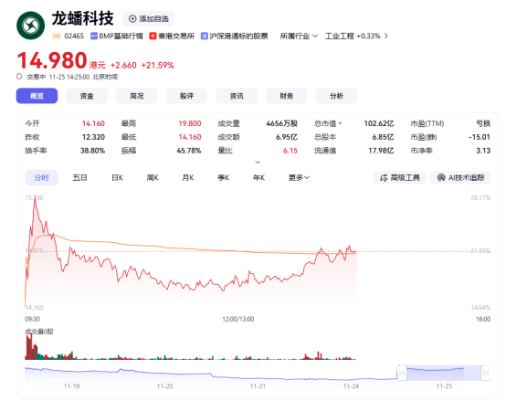Click the 市盈(静) value -15.01
The height and width of the screenshot is (401, 506).
click(480, 137)
